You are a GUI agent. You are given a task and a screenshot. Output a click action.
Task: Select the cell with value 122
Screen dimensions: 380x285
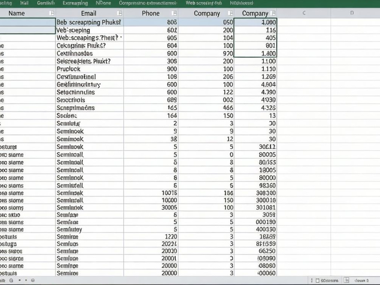(206, 92)
